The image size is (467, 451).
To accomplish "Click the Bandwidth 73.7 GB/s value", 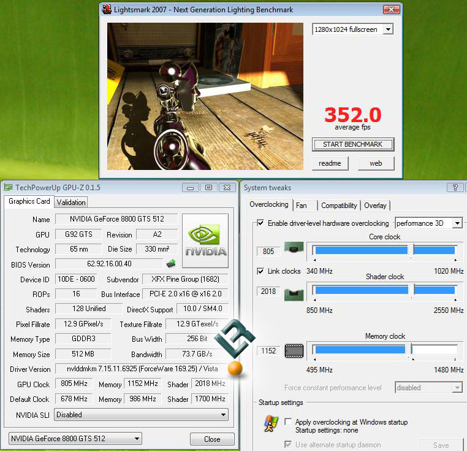I will (x=197, y=354).
